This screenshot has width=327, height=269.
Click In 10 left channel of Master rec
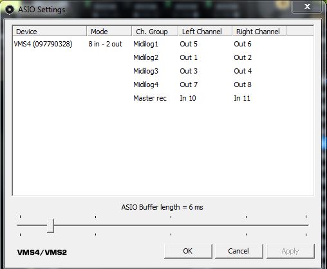tap(188, 98)
